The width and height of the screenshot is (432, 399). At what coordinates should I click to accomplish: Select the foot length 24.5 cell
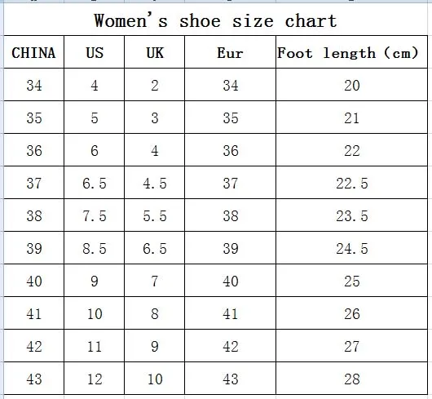tap(352, 248)
